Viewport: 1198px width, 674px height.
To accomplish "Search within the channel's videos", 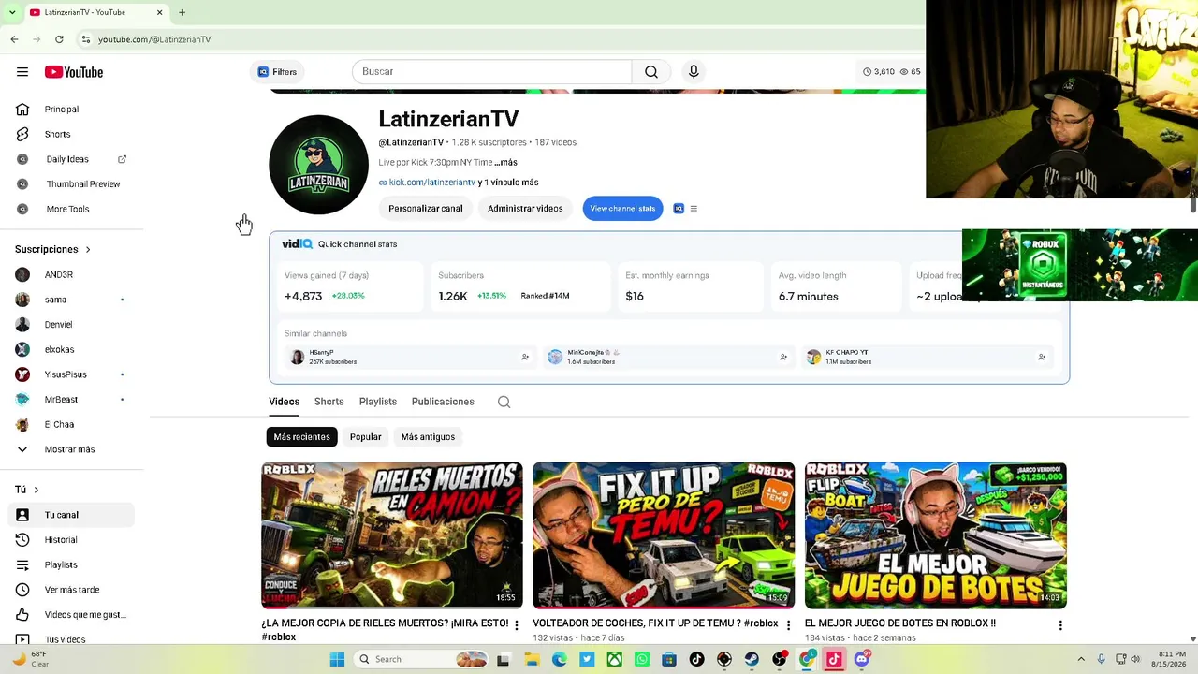I will coord(504,402).
